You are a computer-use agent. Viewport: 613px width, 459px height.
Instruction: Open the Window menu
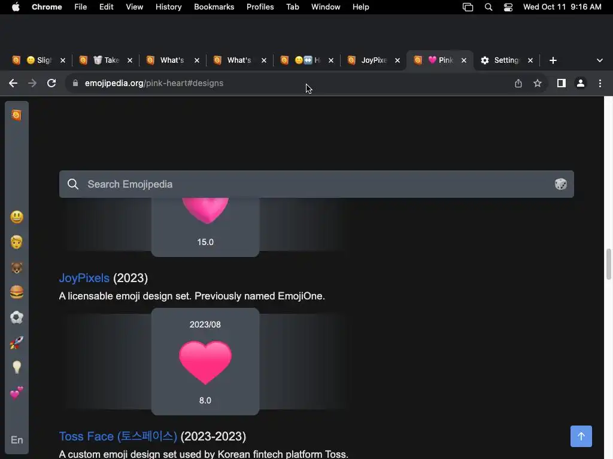pos(325,7)
